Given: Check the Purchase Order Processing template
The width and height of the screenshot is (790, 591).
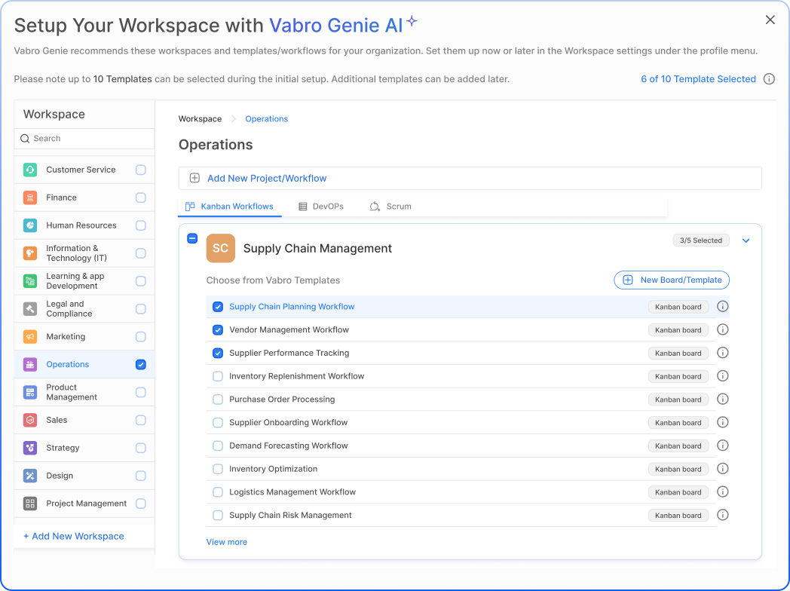Looking at the screenshot, I should [x=218, y=400].
